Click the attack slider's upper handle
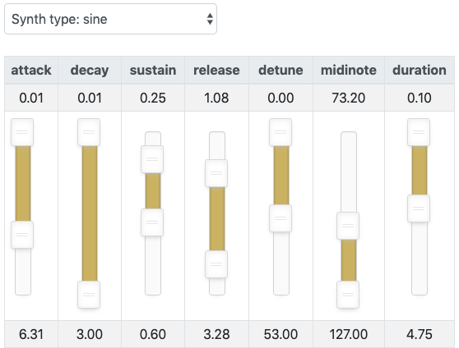 click(x=22, y=132)
